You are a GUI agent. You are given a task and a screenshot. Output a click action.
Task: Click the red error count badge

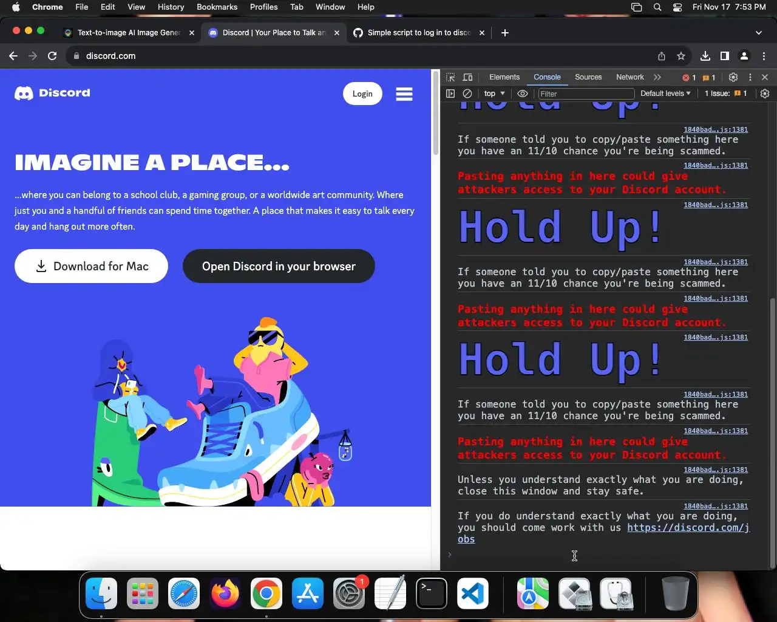click(x=689, y=78)
